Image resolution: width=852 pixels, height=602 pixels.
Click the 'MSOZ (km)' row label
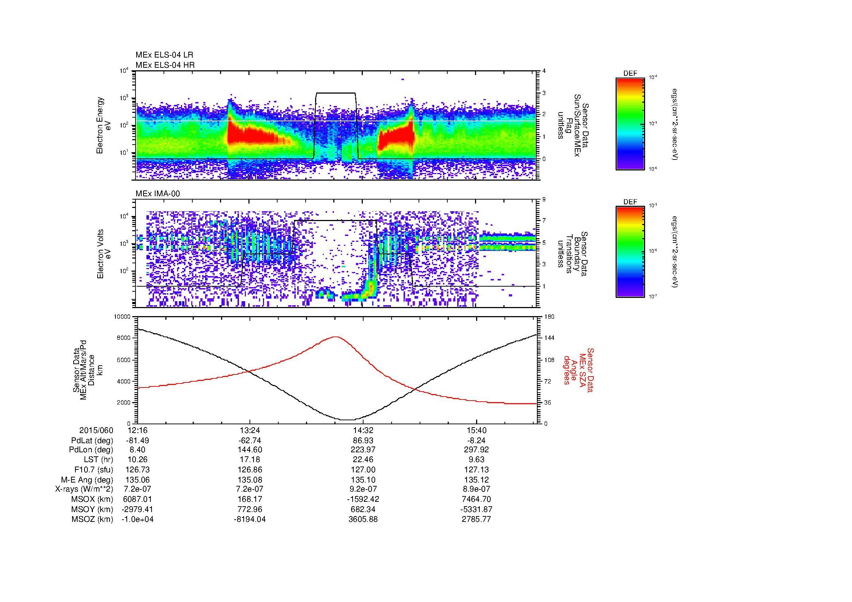93,520
